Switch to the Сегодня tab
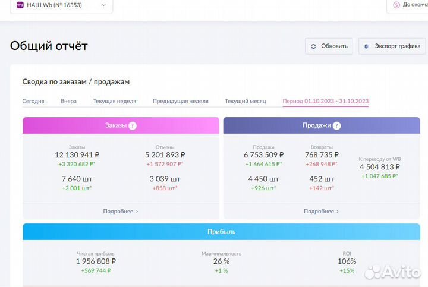The height and width of the screenshot is (287, 428). [x=33, y=101]
